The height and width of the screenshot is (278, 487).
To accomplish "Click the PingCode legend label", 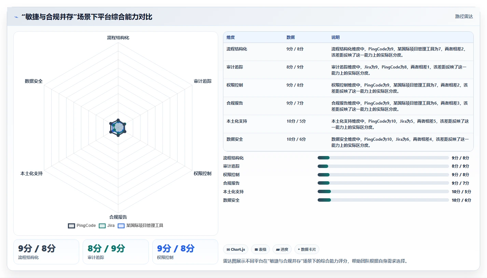I will [86, 226].
